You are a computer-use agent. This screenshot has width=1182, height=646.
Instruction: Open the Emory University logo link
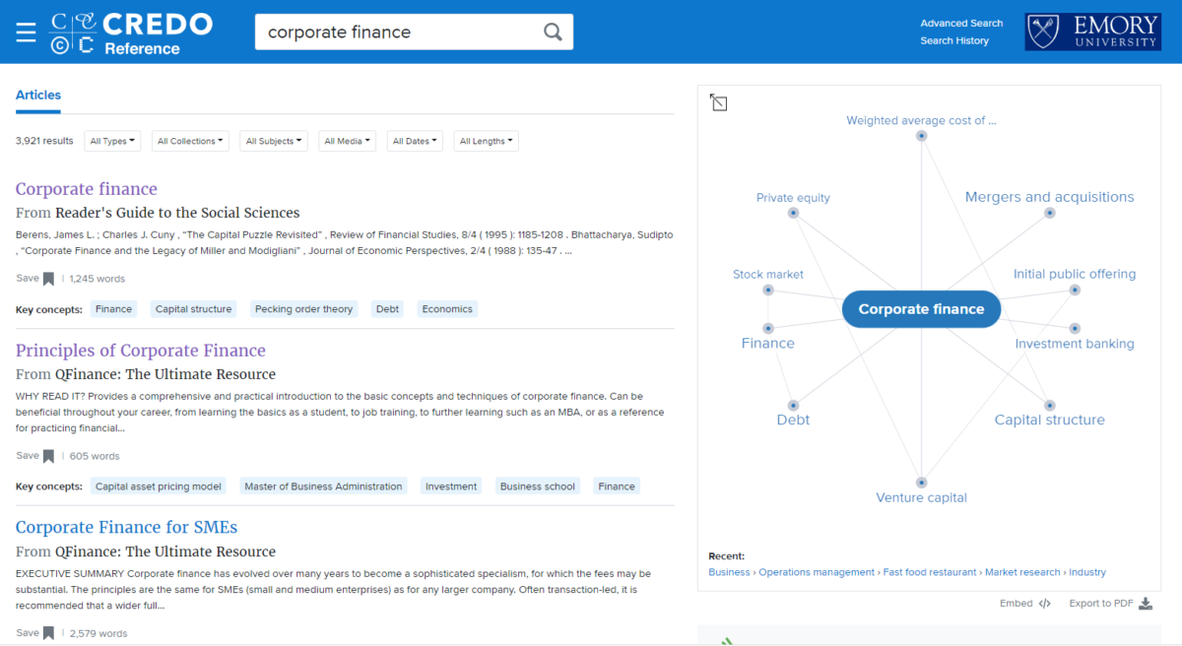1092,32
